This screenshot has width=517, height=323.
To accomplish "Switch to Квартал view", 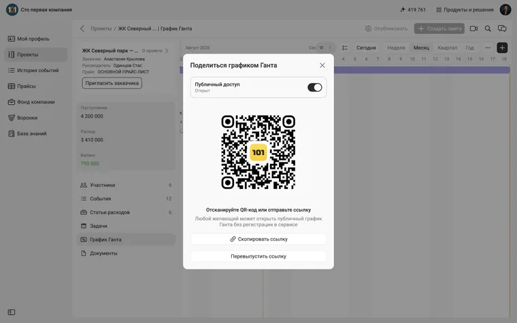I will tap(448, 48).
